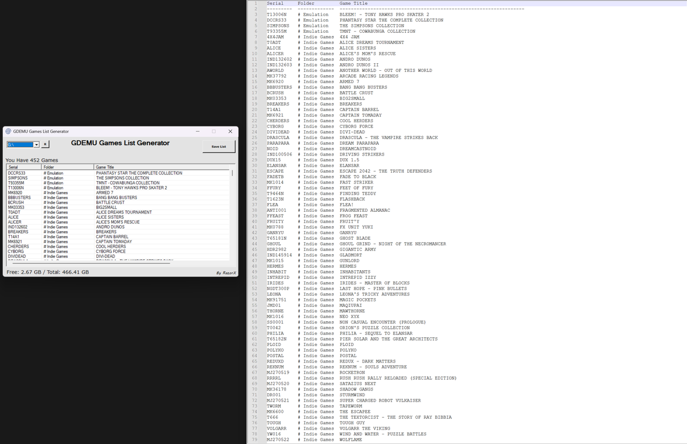Click the Serial column header
Screen dimensions: 687x444
click(x=13, y=166)
